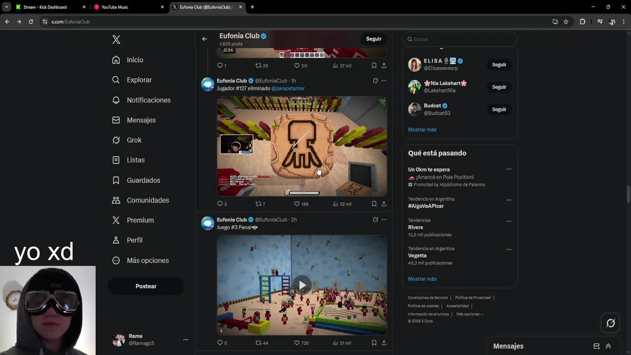
Task: Open options for Un 0km te espera
Action: pyautogui.click(x=509, y=169)
